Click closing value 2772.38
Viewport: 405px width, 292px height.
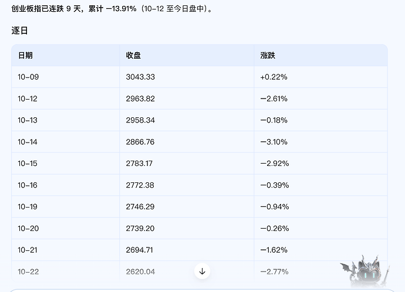pyautogui.click(x=140, y=185)
